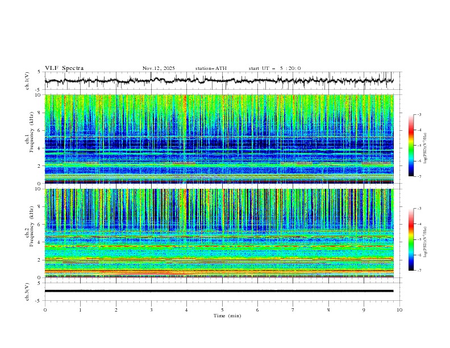Click the "-7" label on lower colorbar
450x348 pixels.
pos(419,270)
